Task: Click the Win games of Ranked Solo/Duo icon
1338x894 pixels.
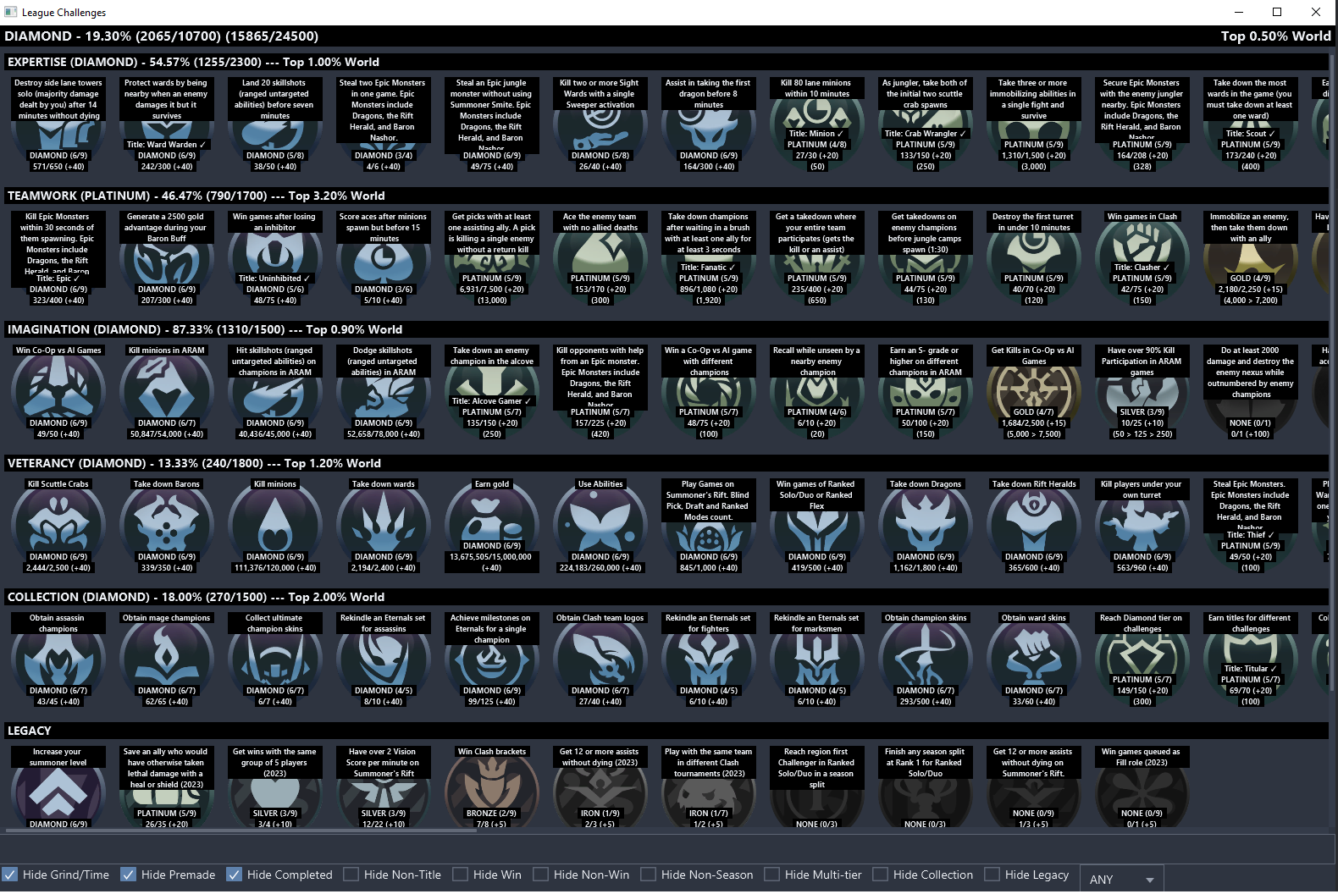Action: (817, 526)
